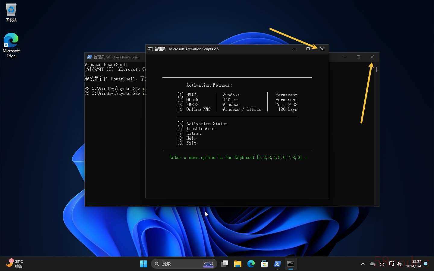Open the weather widget showing 29°C
Image resolution: width=434 pixels, height=271 pixels.
pyautogui.click(x=14, y=263)
